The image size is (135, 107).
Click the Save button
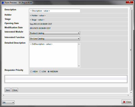click(8, 90)
